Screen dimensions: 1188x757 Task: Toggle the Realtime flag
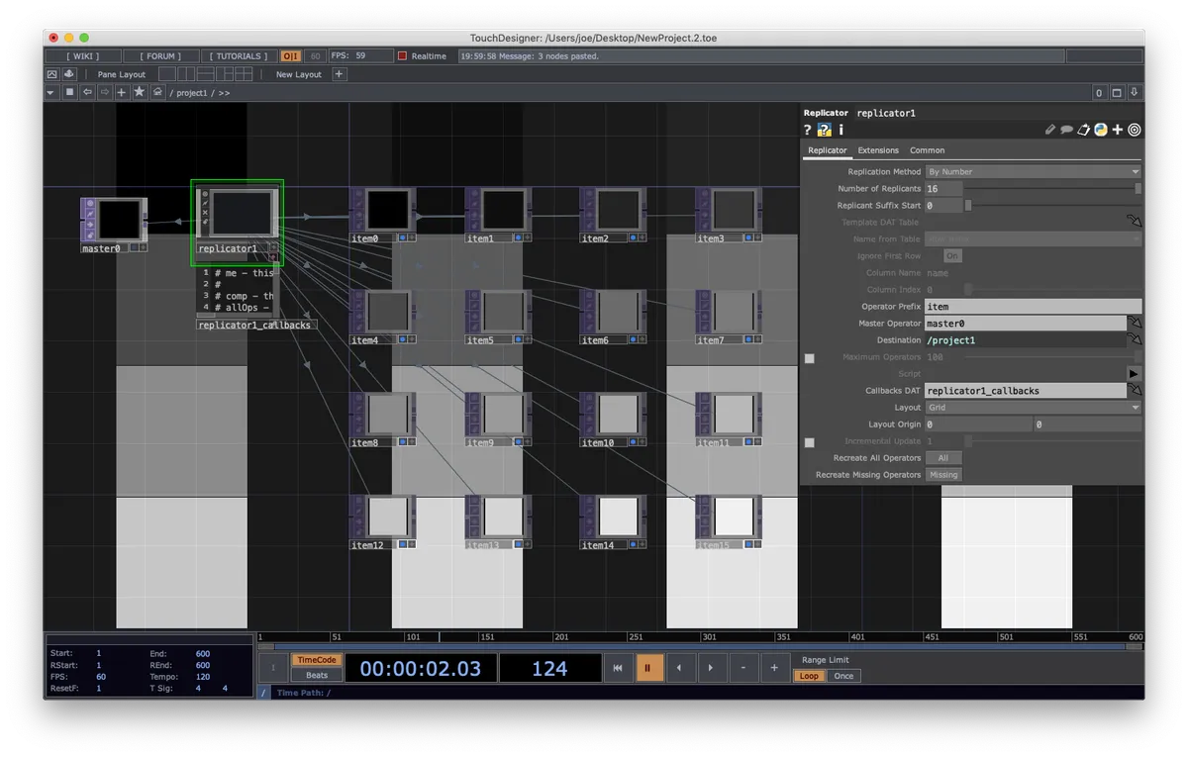click(x=403, y=56)
